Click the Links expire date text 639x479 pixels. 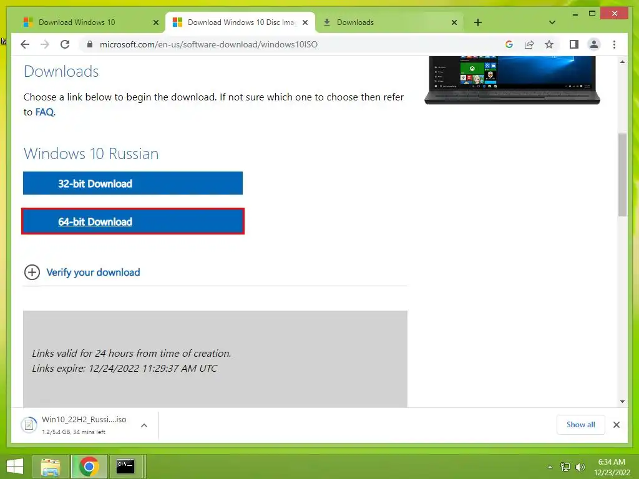(x=125, y=368)
